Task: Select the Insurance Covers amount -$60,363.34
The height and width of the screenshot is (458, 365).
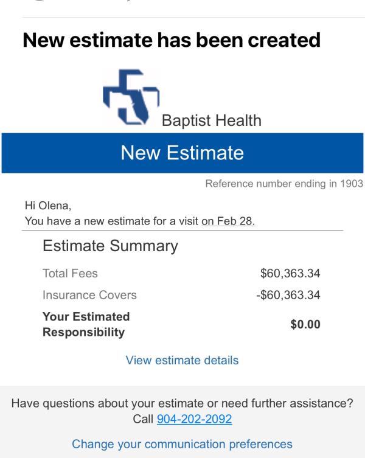Action: pyautogui.click(x=288, y=295)
